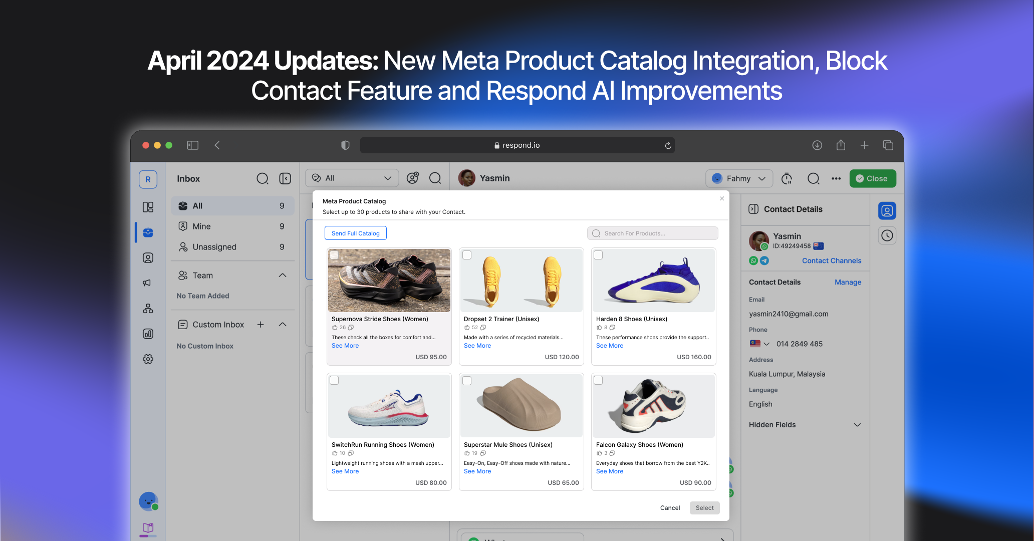
Task: Open the Contacts sidebar icon
Action: 148,258
